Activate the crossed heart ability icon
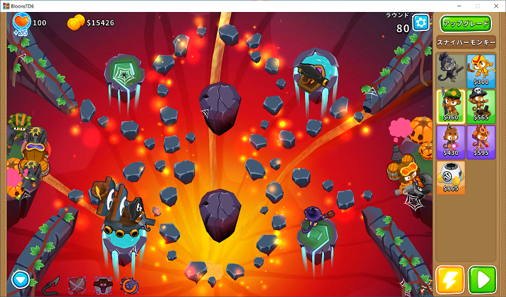506x297 pixels. tap(78, 285)
